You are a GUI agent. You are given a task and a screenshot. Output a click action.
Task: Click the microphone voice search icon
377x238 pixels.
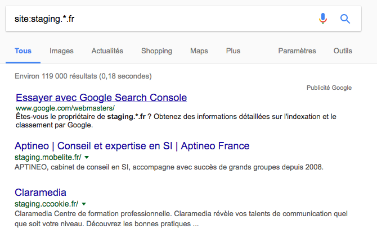pos(323,19)
